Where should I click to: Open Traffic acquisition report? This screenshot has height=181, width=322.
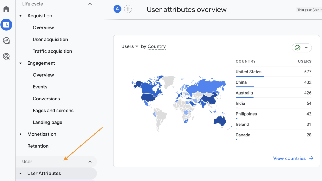(52, 51)
